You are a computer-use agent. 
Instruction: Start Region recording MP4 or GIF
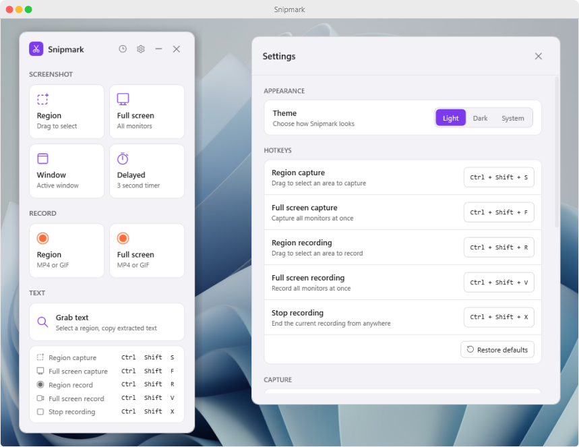(x=67, y=250)
